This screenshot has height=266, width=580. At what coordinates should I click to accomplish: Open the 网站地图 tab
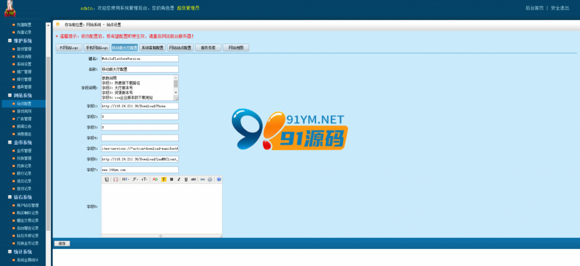[236, 48]
